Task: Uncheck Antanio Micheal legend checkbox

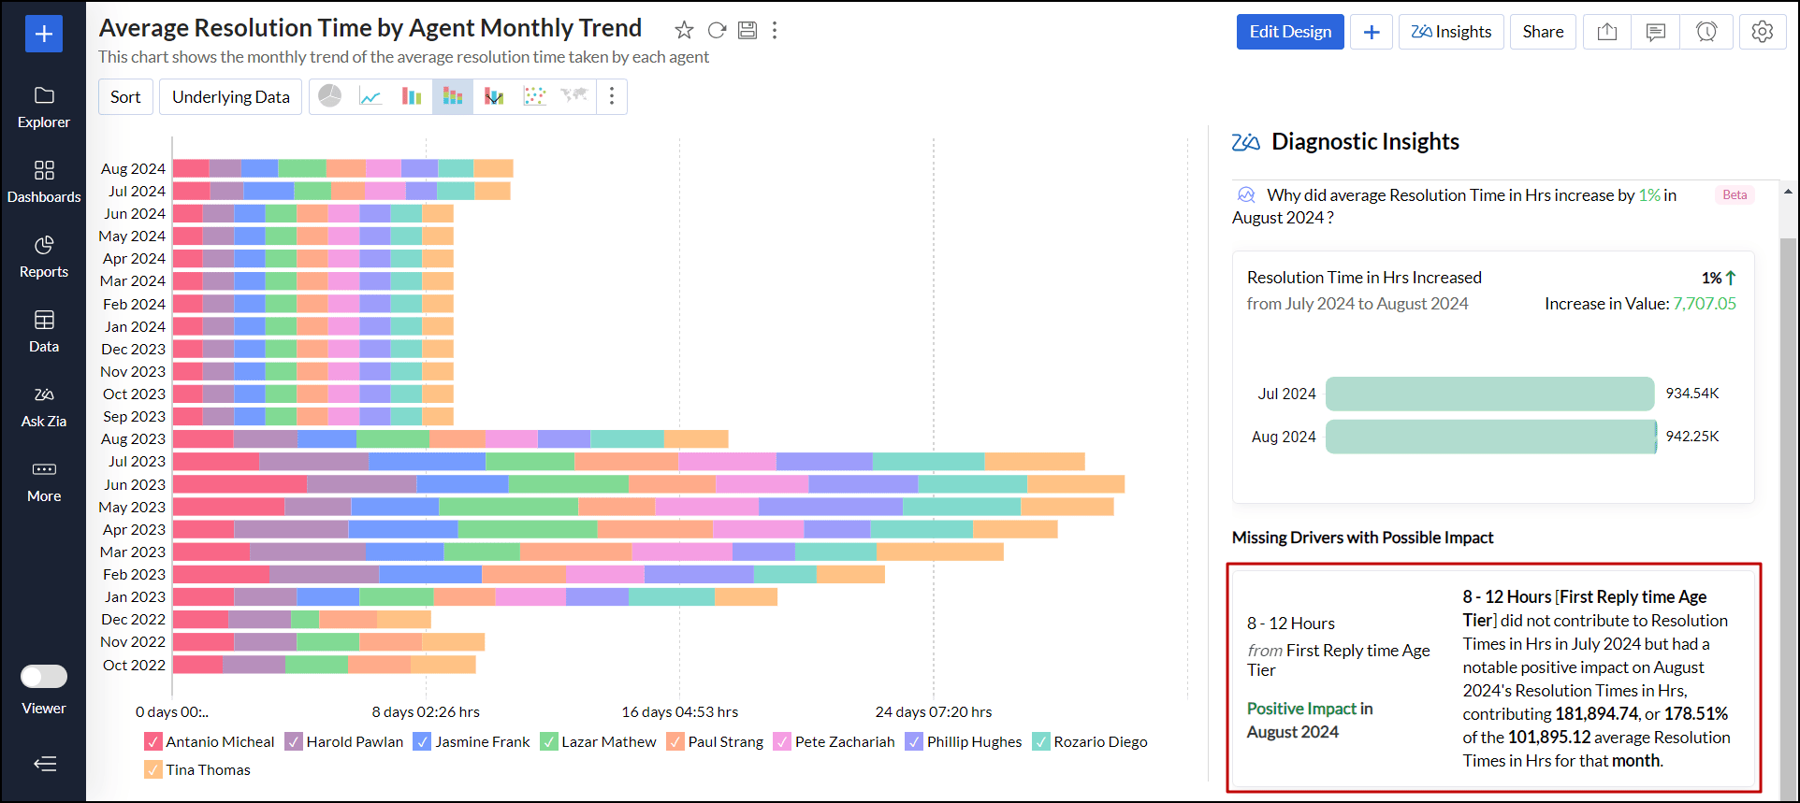Action: click(153, 741)
